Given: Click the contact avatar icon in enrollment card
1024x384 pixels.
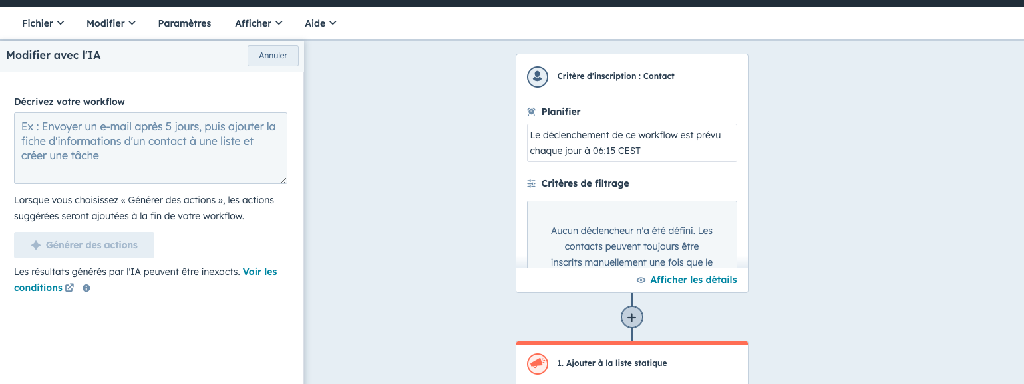Looking at the screenshot, I should [x=538, y=76].
